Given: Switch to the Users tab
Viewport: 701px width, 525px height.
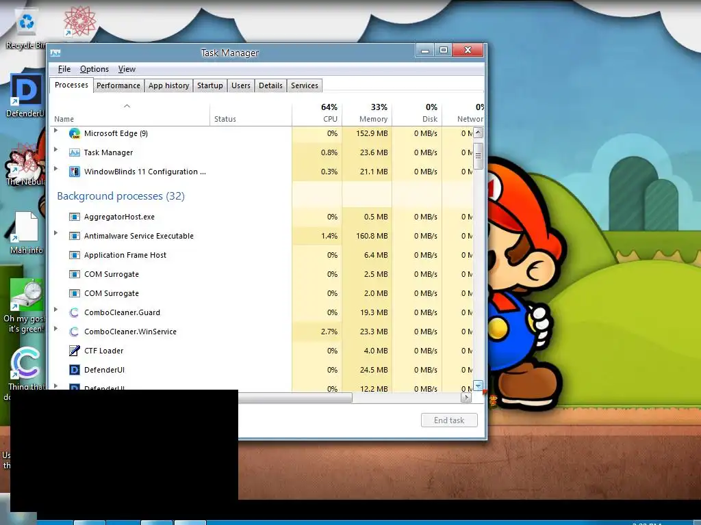Looking at the screenshot, I should pyautogui.click(x=241, y=85).
